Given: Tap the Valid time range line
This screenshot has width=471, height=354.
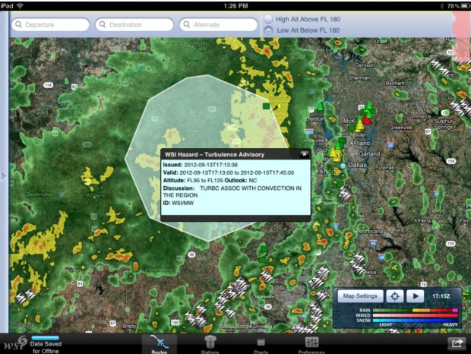Looking at the screenshot, I should pyautogui.click(x=229, y=172).
